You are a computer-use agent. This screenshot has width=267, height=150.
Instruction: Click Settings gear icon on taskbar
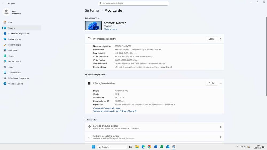(x=174, y=147)
